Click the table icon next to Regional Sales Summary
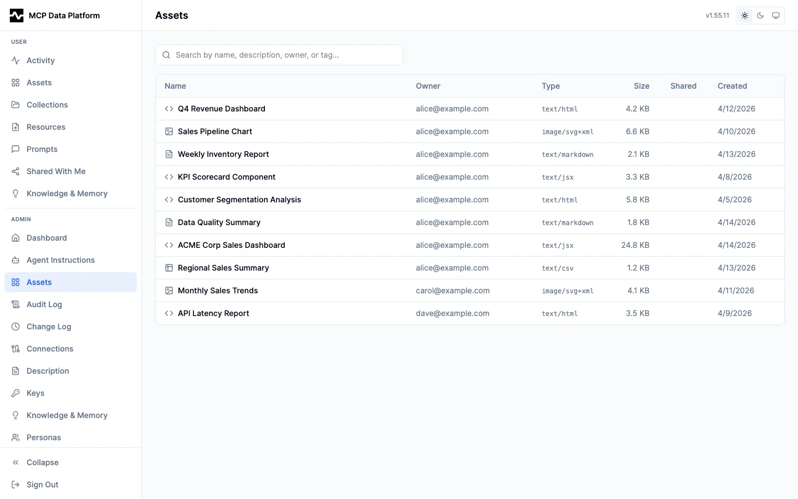Image resolution: width=798 pixels, height=499 pixels. point(168,268)
